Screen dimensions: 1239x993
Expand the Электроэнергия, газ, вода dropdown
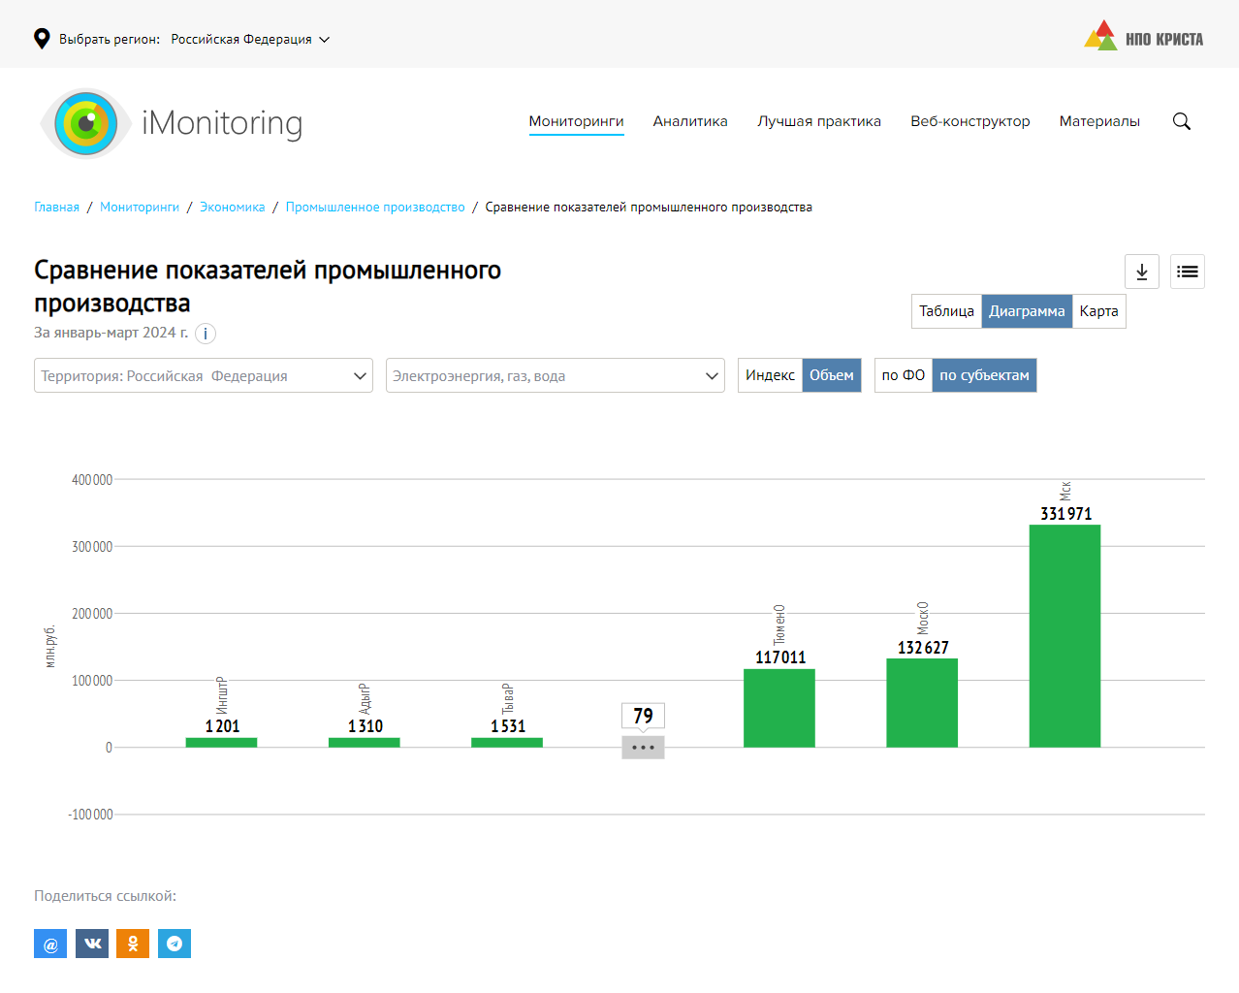pyautogui.click(x=555, y=375)
